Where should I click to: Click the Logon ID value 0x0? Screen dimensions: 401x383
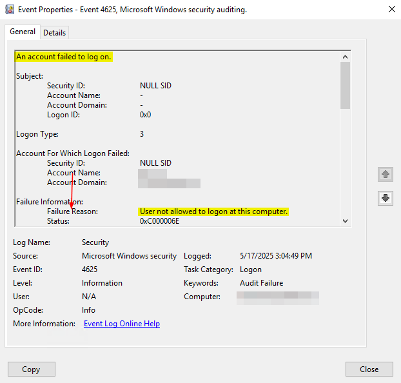pyautogui.click(x=145, y=115)
